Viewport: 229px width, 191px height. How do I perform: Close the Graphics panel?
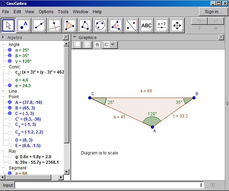point(221,37)
